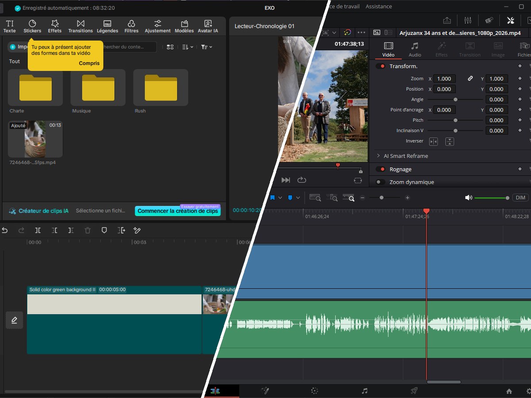Open the filter dropdown in media panel

[x=207, y=47]
